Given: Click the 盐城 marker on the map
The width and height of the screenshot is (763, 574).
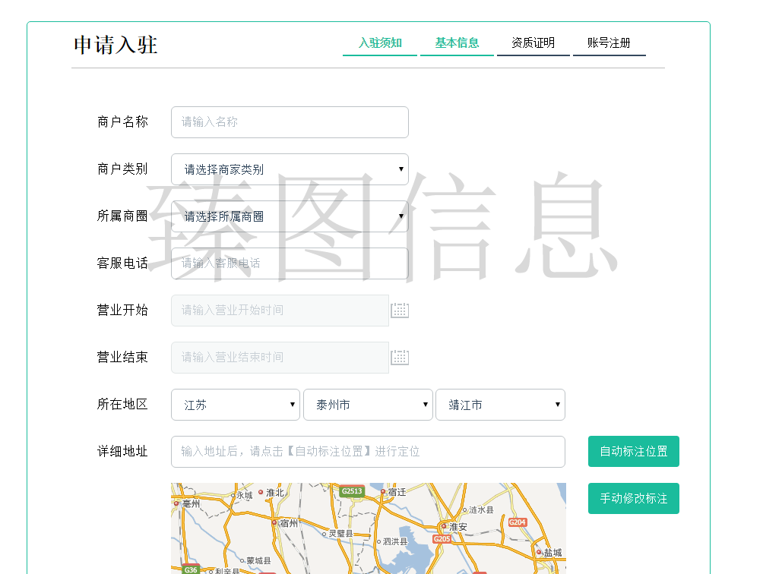Looking at the screenshot, I should (539, 552).
